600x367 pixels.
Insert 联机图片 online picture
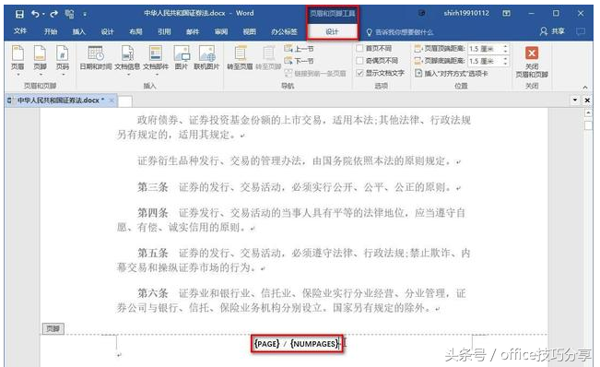pyautogui.click(x=206, y=58)
